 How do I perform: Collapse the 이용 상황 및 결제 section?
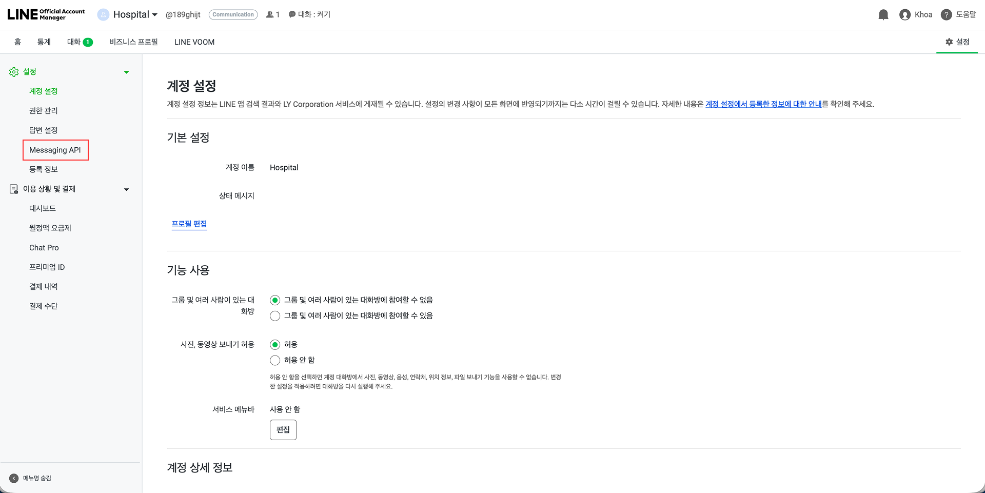point(126,189)
